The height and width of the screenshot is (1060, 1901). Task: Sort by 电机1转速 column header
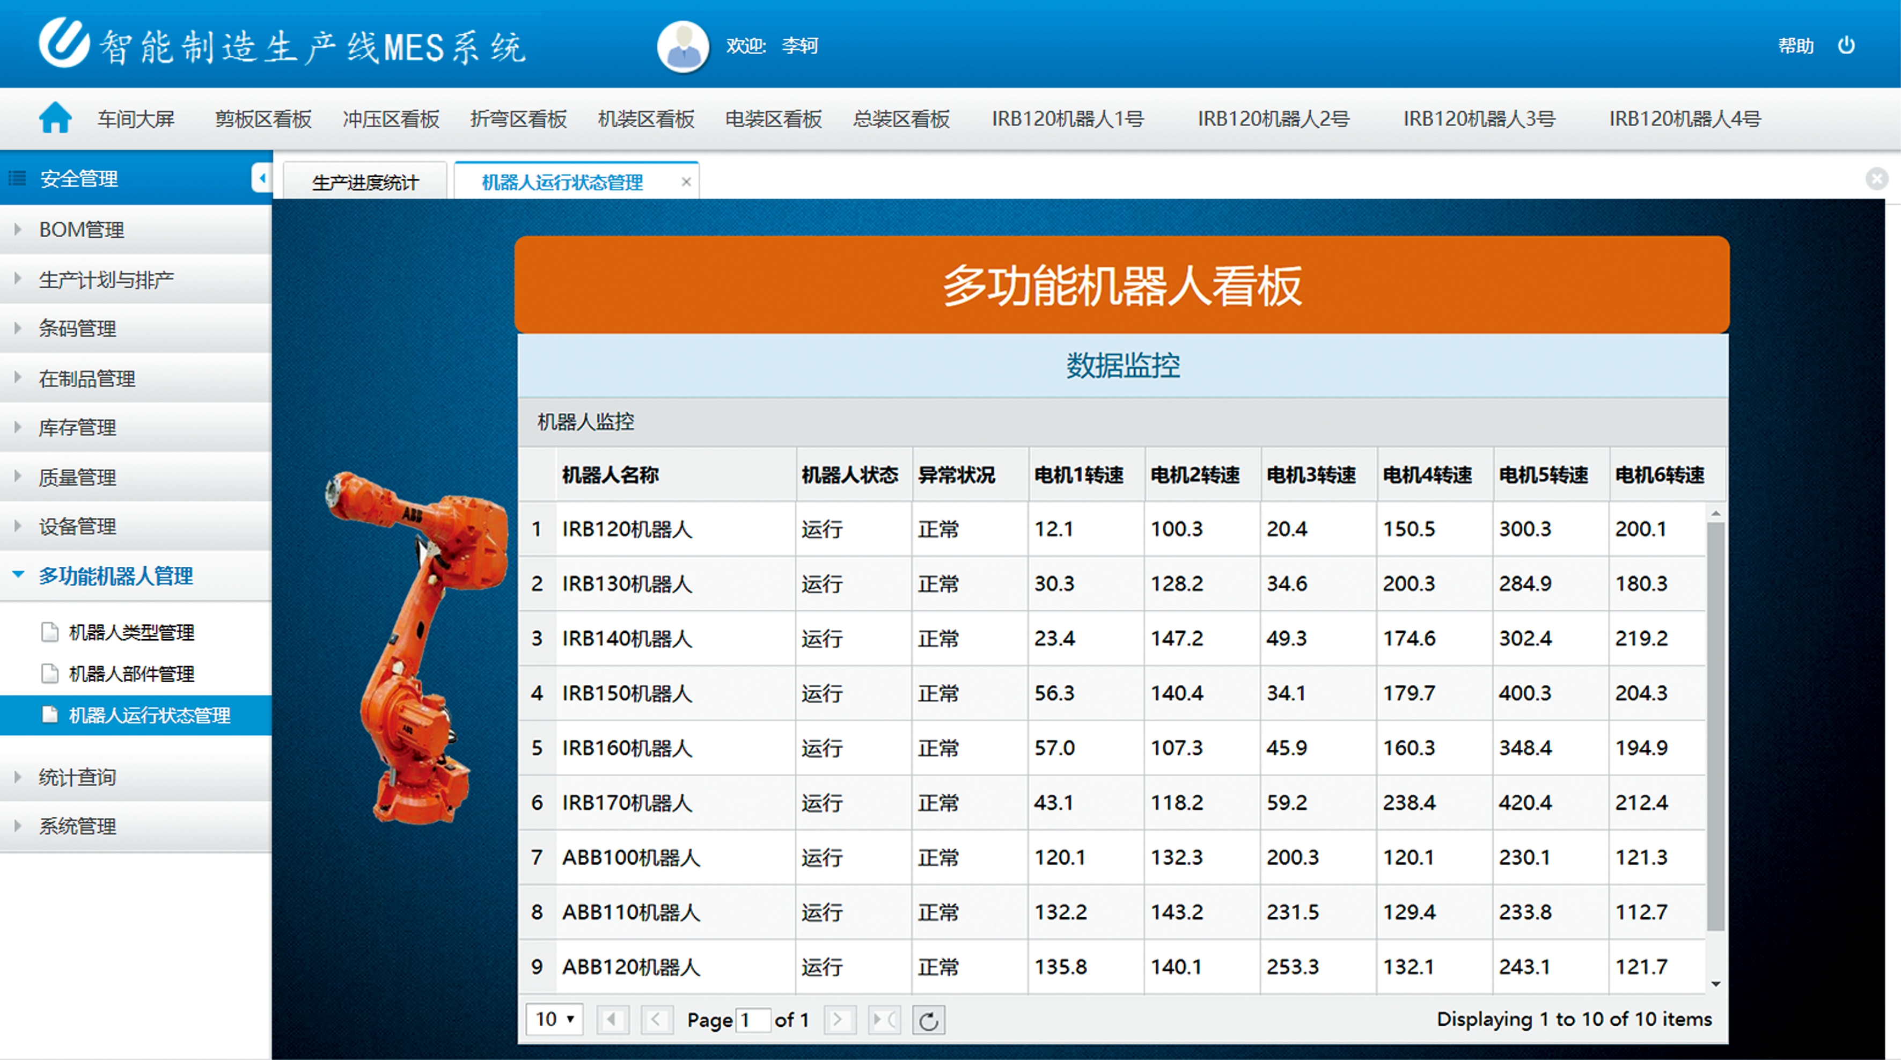click(x=1087, y=474)
